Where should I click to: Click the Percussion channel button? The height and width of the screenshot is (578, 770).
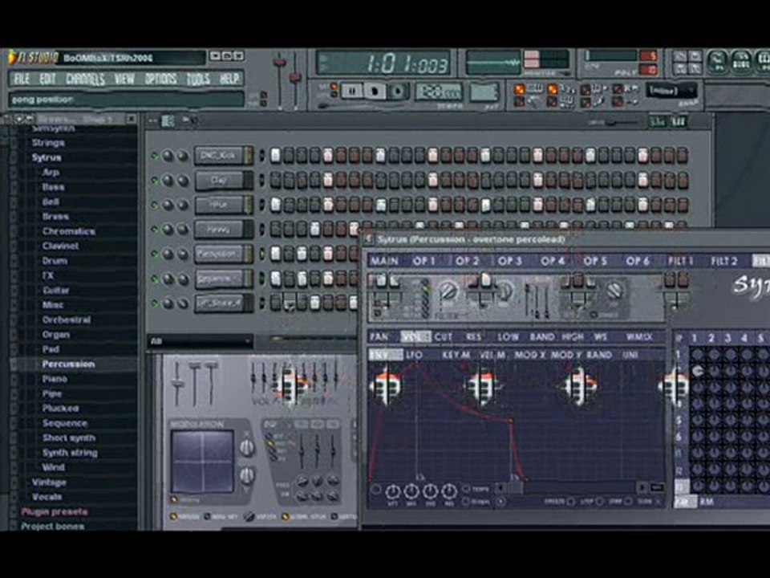218,254
